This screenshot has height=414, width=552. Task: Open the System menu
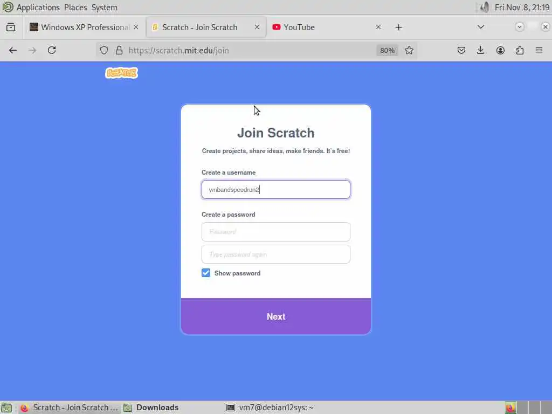point(104,8)
